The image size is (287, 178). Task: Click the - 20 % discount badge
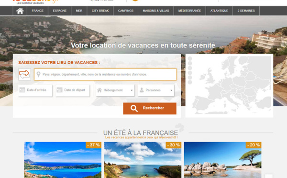point(254,145)
